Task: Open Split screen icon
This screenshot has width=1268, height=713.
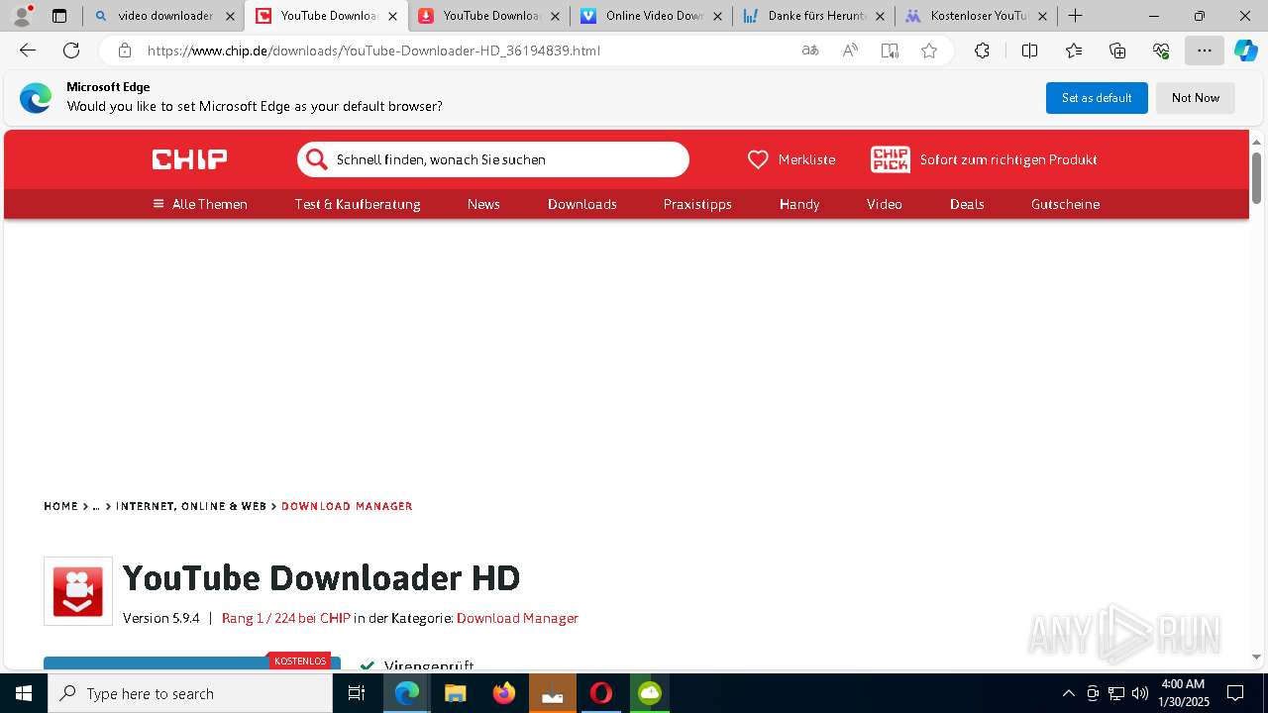Action: point(1029,51)
